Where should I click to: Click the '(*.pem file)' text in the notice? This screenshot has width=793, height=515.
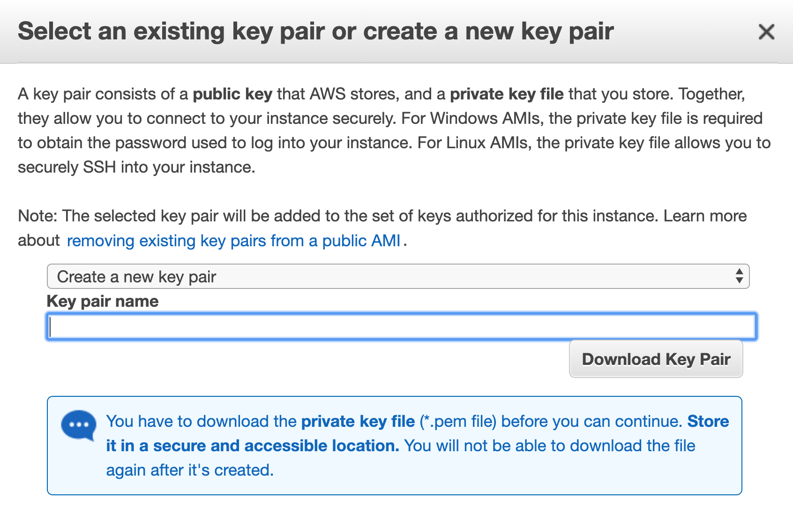point(458,421)
